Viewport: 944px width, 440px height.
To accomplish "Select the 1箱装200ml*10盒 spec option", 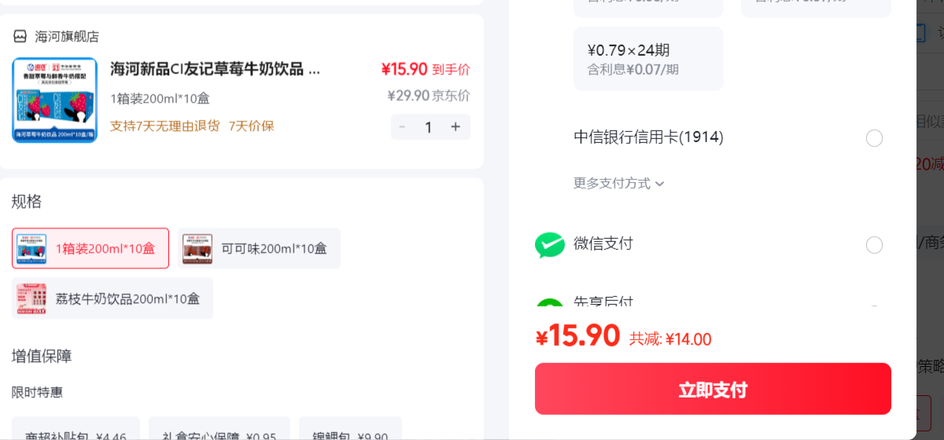I will [90, 248].
